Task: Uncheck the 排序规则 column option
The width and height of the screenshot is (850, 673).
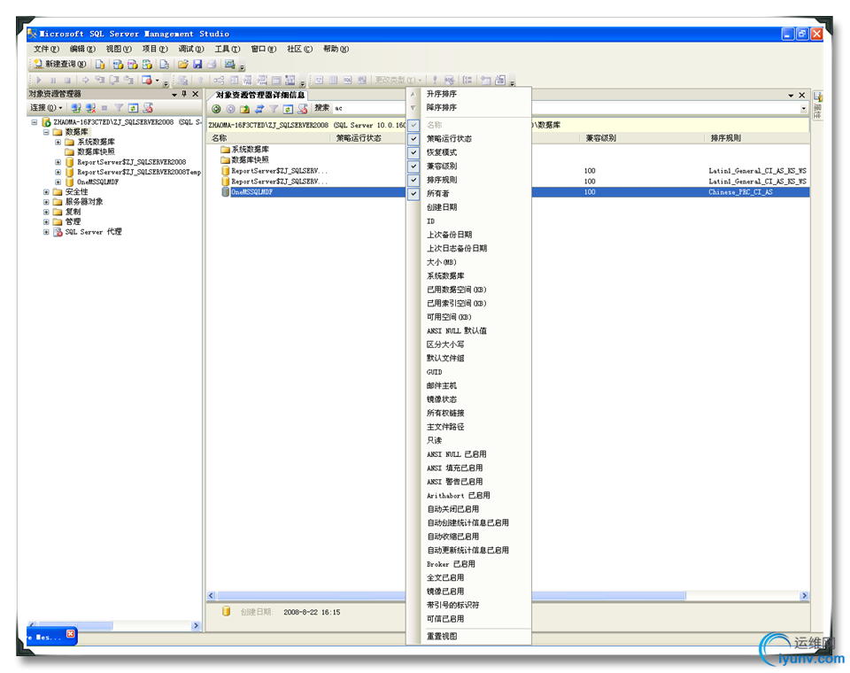Action: pyautogui.click(x=413, y=180)
